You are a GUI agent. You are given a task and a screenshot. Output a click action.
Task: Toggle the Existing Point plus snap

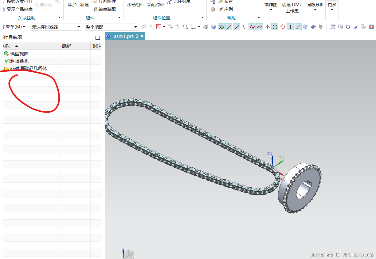[290, 27]
